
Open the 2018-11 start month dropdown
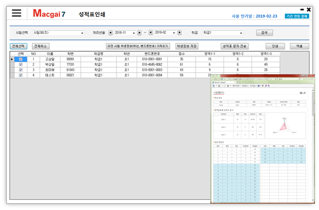(x=125, y=33)
